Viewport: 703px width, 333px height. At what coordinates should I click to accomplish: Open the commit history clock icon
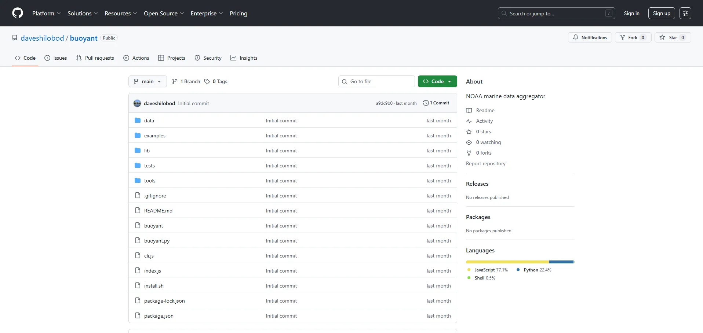(426, 103)
